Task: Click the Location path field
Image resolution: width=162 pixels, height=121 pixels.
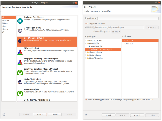Action: (119, 27)
